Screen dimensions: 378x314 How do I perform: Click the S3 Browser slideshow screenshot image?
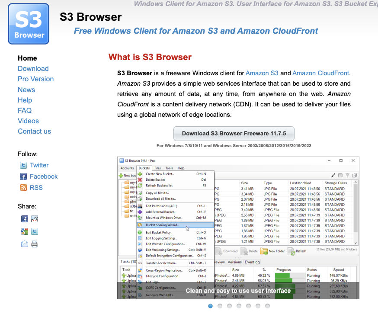[x=238, y=228]
